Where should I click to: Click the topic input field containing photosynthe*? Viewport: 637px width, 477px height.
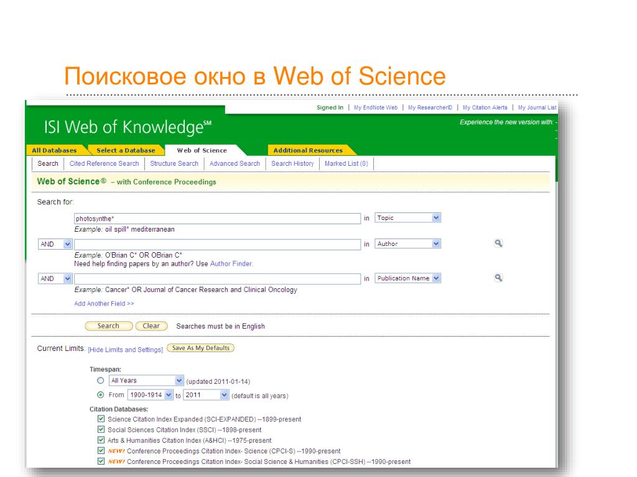(x=217, y=219)
